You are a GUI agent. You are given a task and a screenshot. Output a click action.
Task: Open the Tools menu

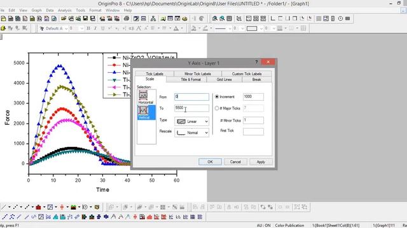click(81, 10)
